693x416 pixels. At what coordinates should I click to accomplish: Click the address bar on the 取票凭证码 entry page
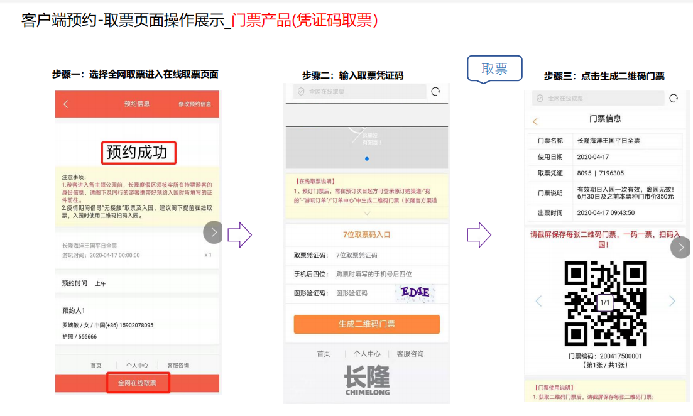tap(359, 92)
